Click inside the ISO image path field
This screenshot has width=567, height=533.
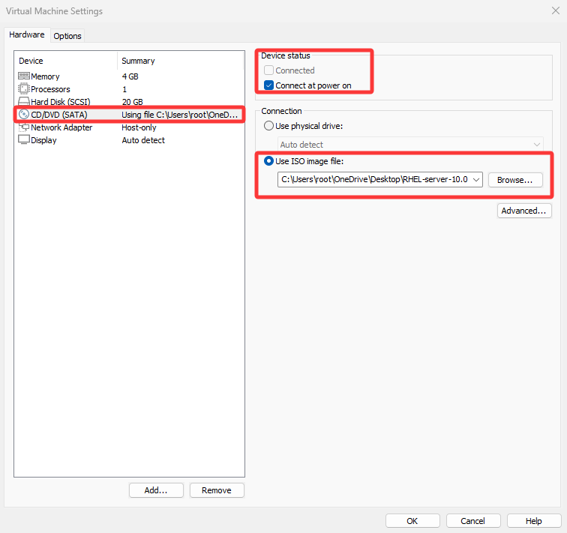pyautogui.click(x=373, y=180)
